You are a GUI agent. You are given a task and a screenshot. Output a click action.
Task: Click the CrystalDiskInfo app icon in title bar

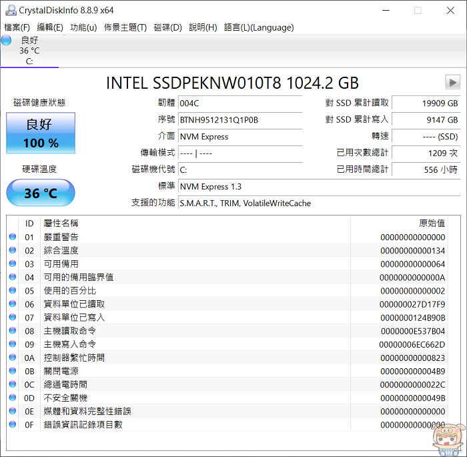pyautogui.click(x=9, y=10)
